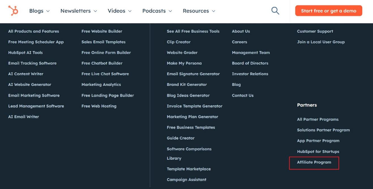Visit the Careers page link
373x189 pixels.
pos(240,42)
